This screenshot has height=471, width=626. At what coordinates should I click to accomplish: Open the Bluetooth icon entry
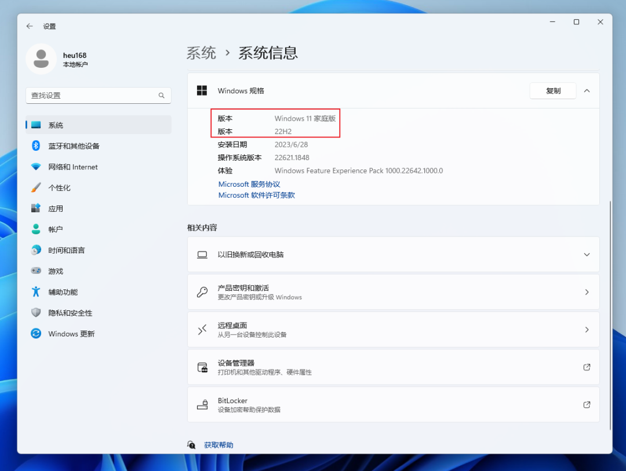[x=36, y=146]
